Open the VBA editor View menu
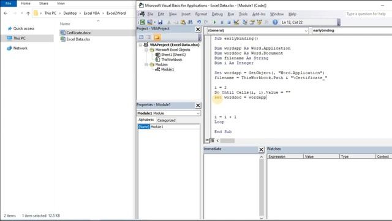 coord(173,14)
